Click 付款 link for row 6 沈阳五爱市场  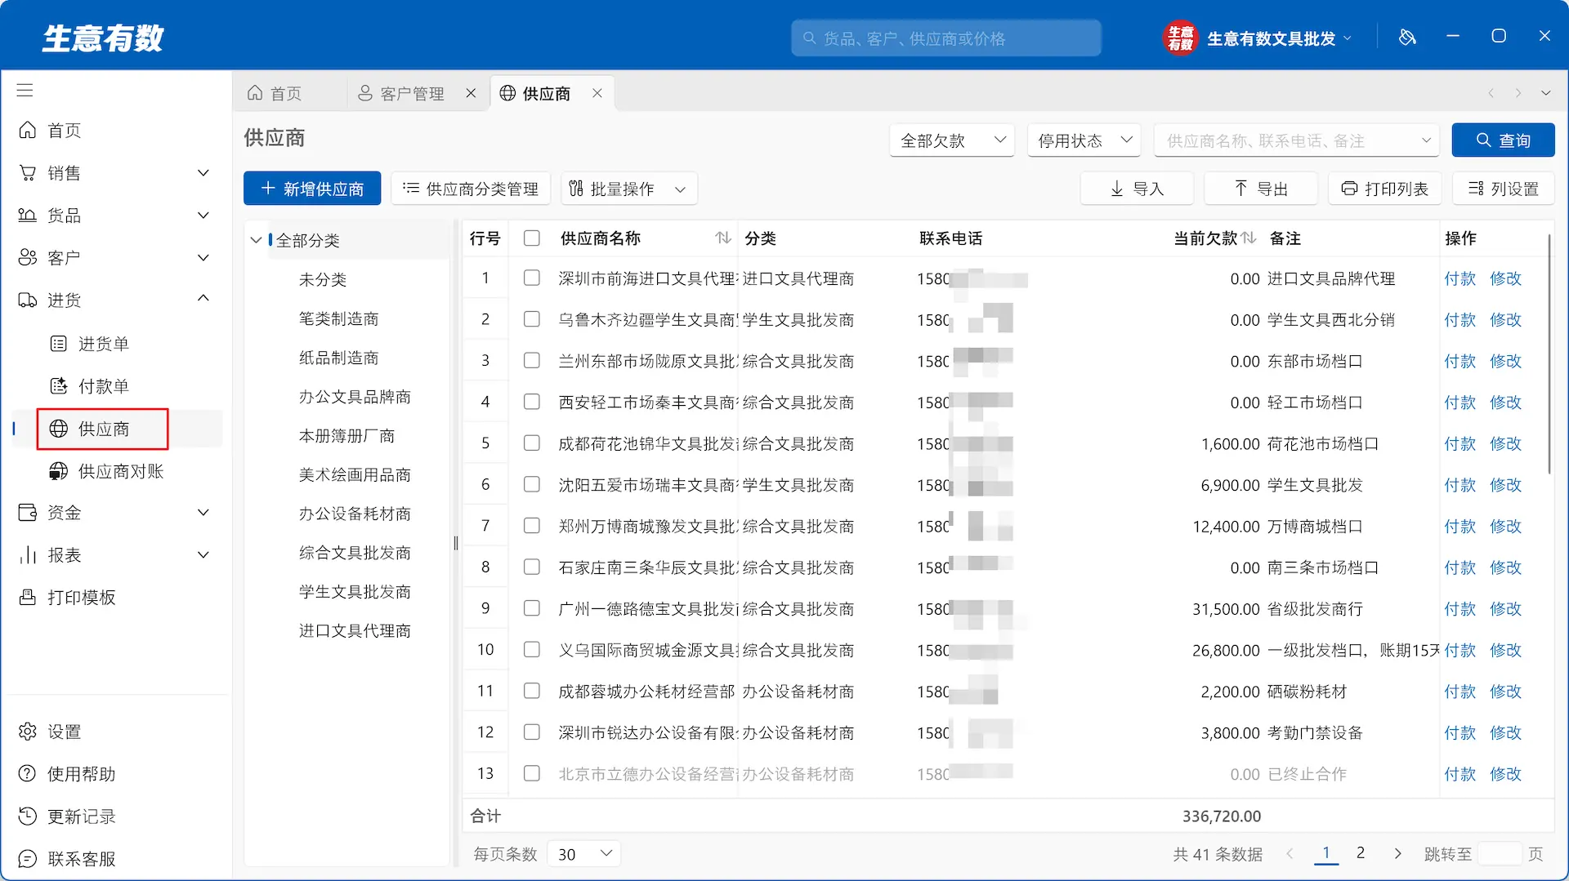coord(1459,485)
